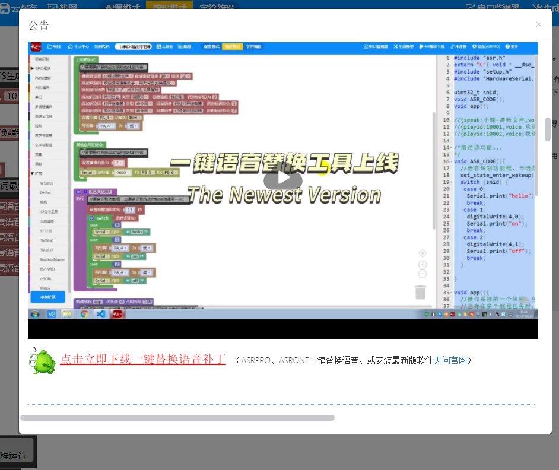Click the red app logo in video
The height and width of the screenshot is (470, 559).
pos(36,46)
